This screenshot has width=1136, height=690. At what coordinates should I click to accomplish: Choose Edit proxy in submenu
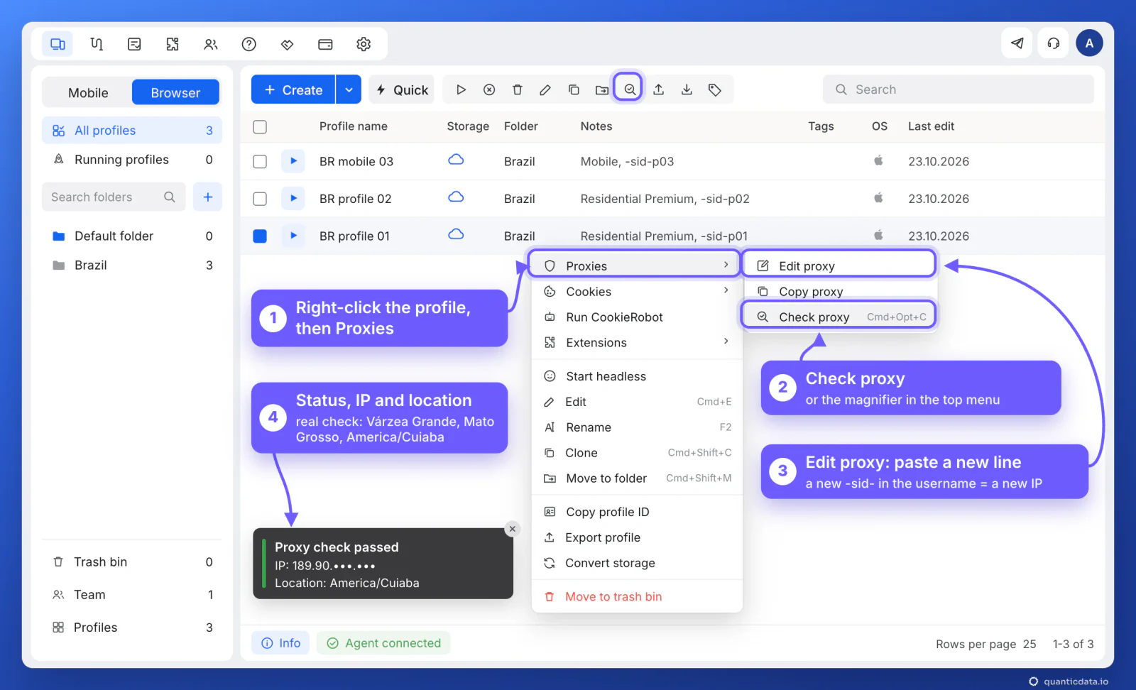tap(839, 265)
